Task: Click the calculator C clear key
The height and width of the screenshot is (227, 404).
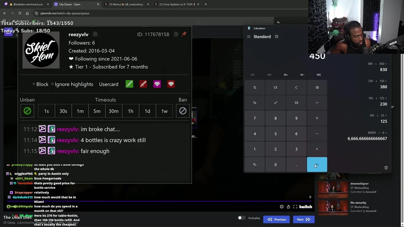Action: (x=296, y=87)
